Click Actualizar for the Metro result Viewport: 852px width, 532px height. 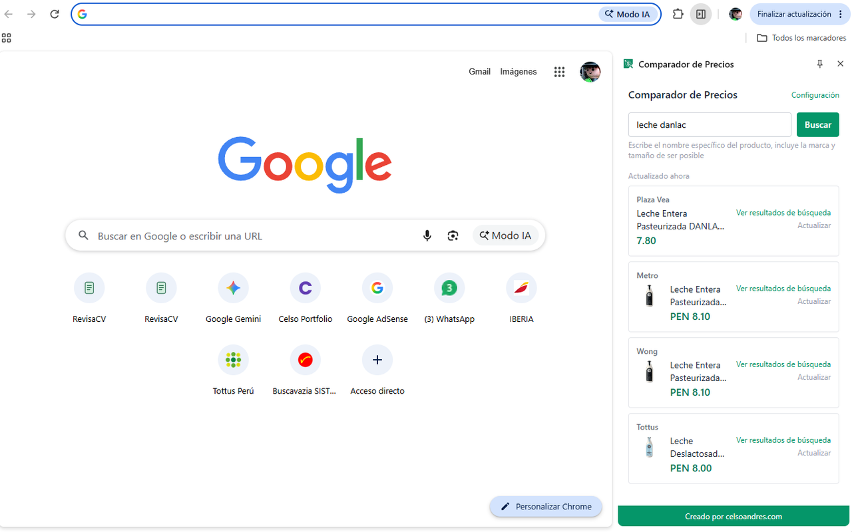[x=814, y=301]
